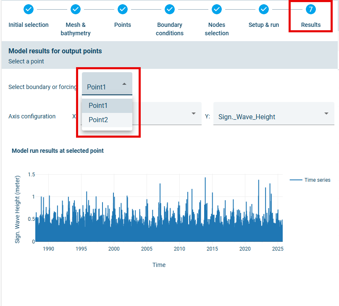
Task: Go to the Results step label
Action: click(x=311, y=25)
